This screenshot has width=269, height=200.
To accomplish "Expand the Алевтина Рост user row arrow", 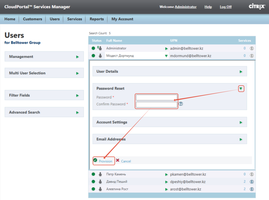I will (x=166, y=190).
